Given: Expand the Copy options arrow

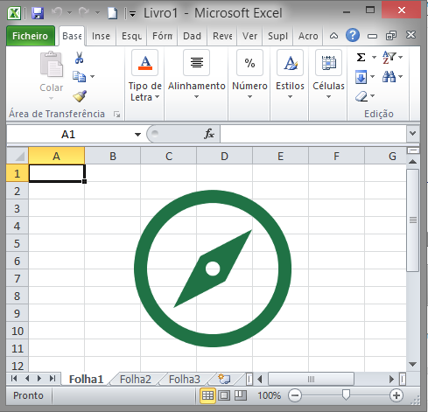Looking at the screenshot, I should [92, 77].
